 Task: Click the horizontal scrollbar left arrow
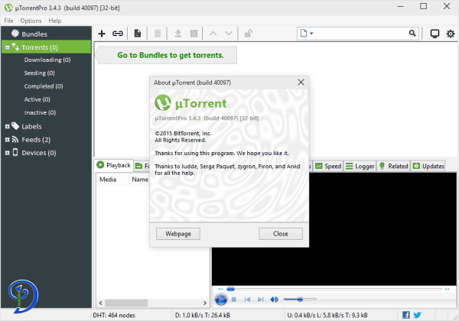click(101, 303)
